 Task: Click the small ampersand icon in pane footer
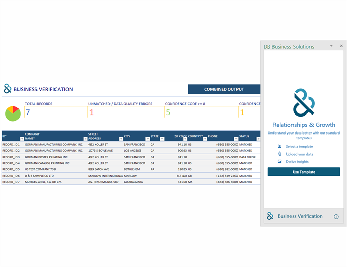click(x=270, y=216)
